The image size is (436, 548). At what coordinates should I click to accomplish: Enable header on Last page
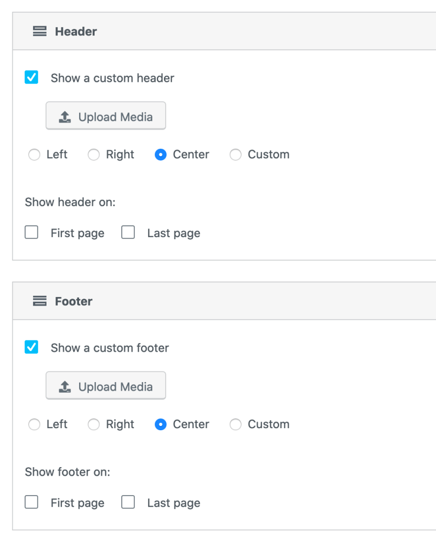(x=128, y=233)
